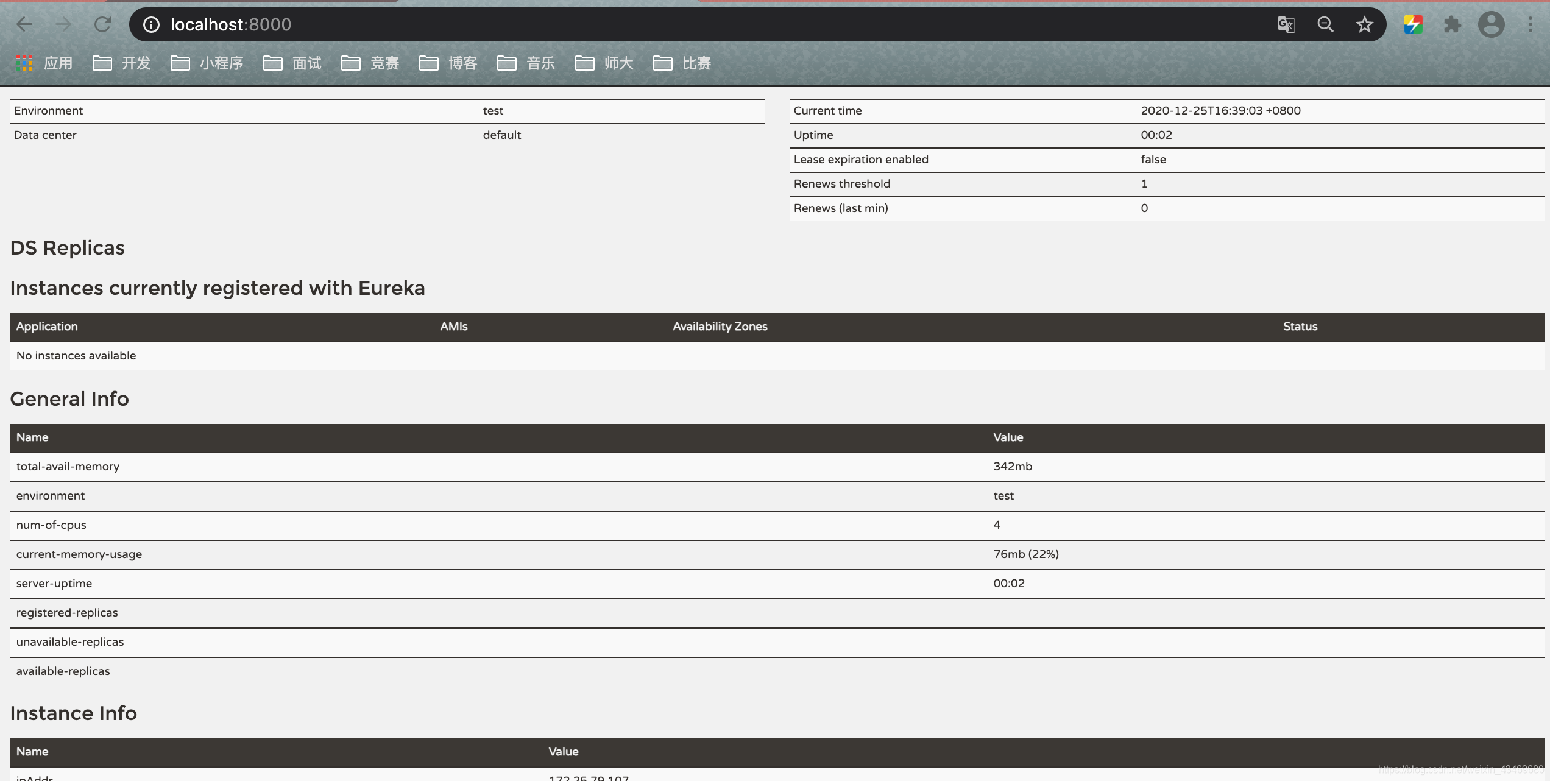Open the 音乐 bookmarks folder
The image size is (1550, 781).
(526, 63)
